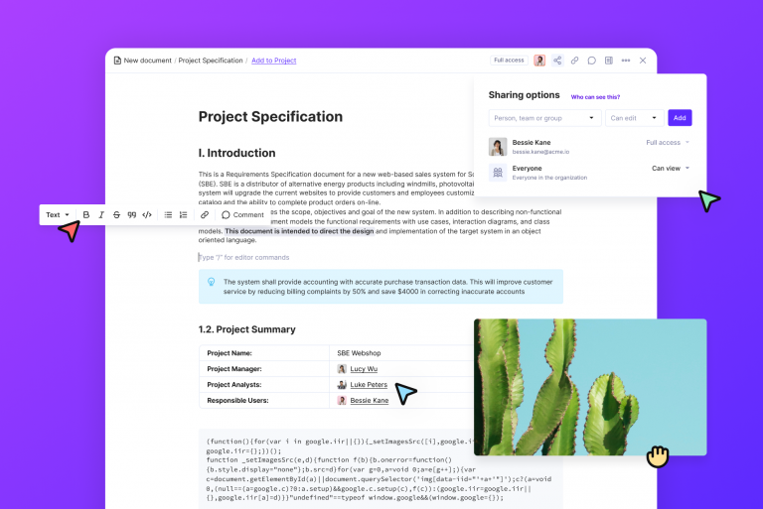Image resolution: width=763 pixels, height=509 pixels.
Task: Click the lightbulb callout icon
Action: click(x=212, y=282)
